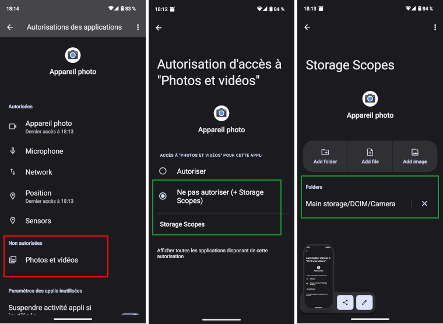Image resolution: width=443 pixels, height=324 pixels.
Task: Open Microphone permission
Action: [x=73, y=151]
